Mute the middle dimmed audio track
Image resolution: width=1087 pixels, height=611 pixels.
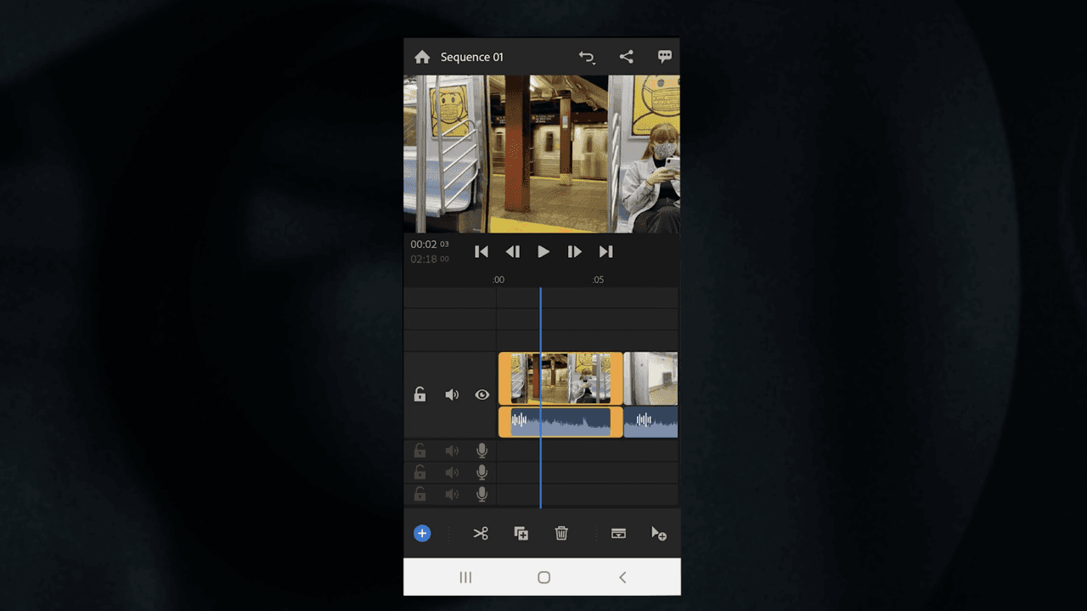(x=452, y=473)
